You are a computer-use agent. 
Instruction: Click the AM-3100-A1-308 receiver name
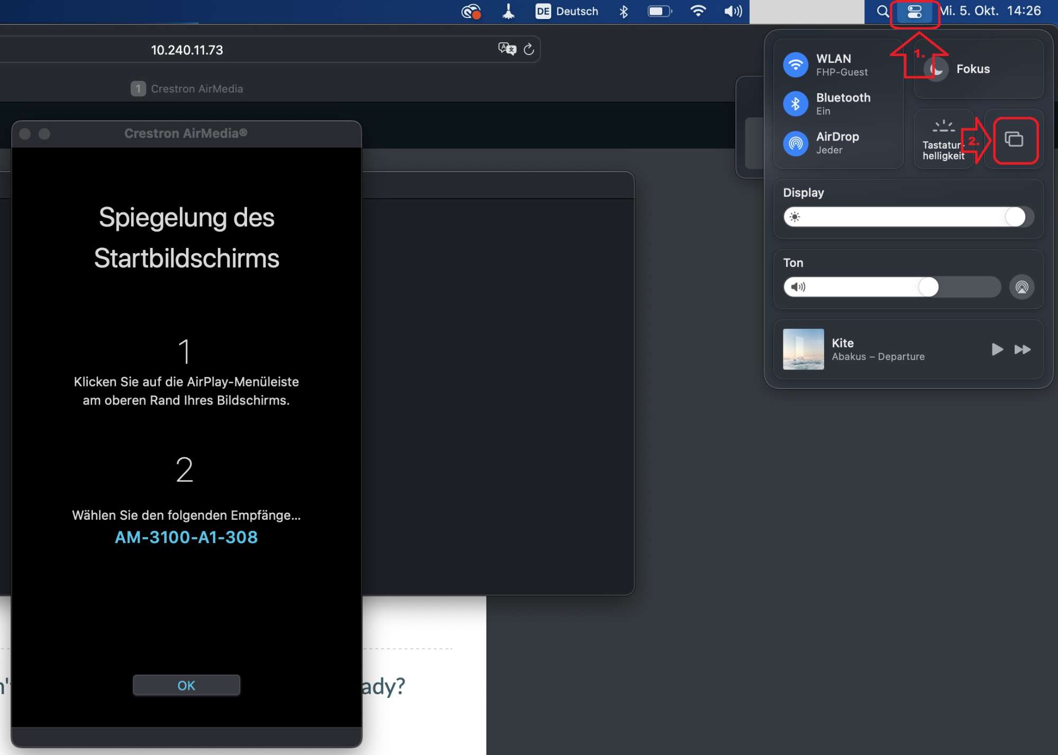tap(186, 537)
